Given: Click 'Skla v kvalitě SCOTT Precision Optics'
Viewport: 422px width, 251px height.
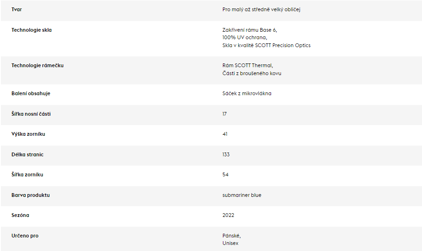Looking at the screenshot, I should [266, 45].
